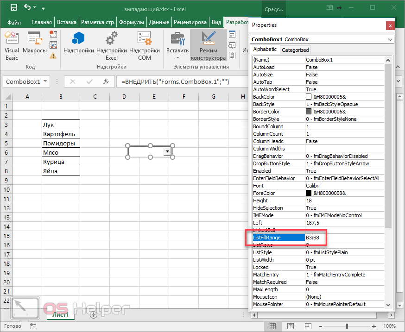Open the Name Box dropdown arrow
405x332 pixels.
[x=45, y=81]
